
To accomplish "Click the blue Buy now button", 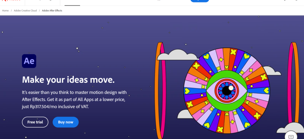I will tap(66, 122).
